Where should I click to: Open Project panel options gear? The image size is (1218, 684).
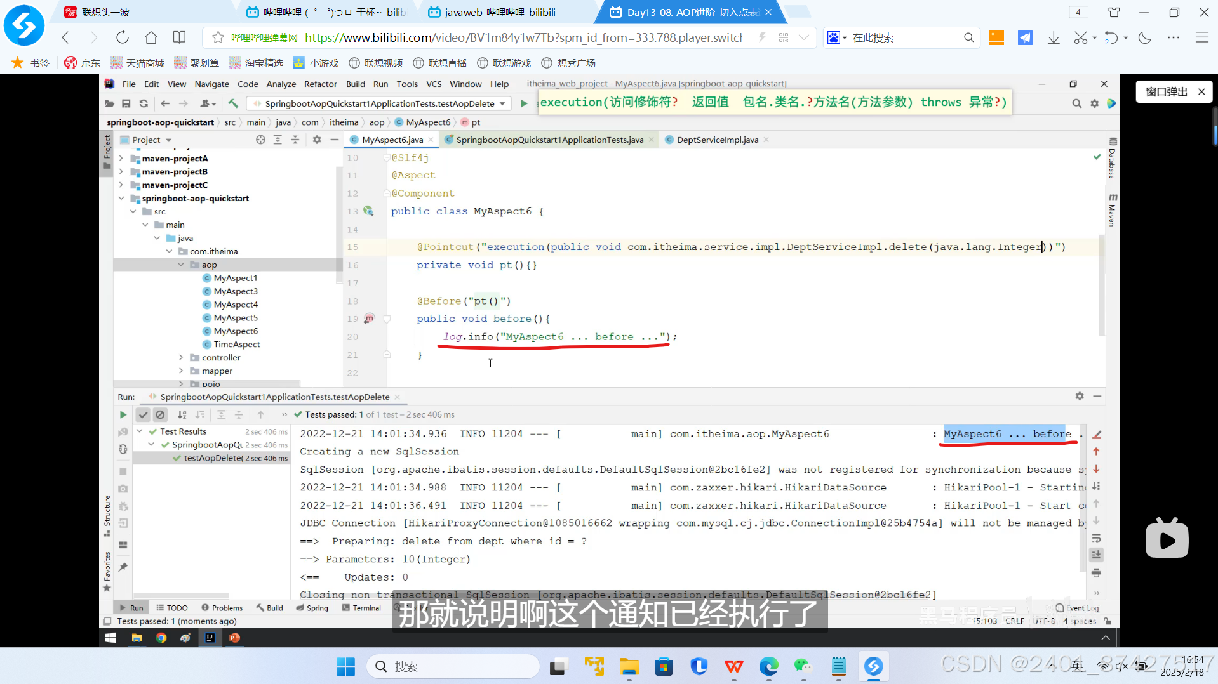point(317,140)
